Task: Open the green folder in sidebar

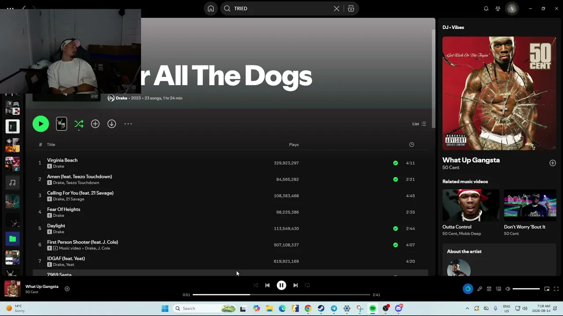Action: (x=12, y=239)
